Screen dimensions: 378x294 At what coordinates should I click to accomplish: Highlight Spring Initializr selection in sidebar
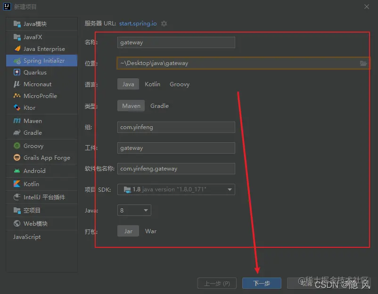pyautogui.click(x=44, y=60)
